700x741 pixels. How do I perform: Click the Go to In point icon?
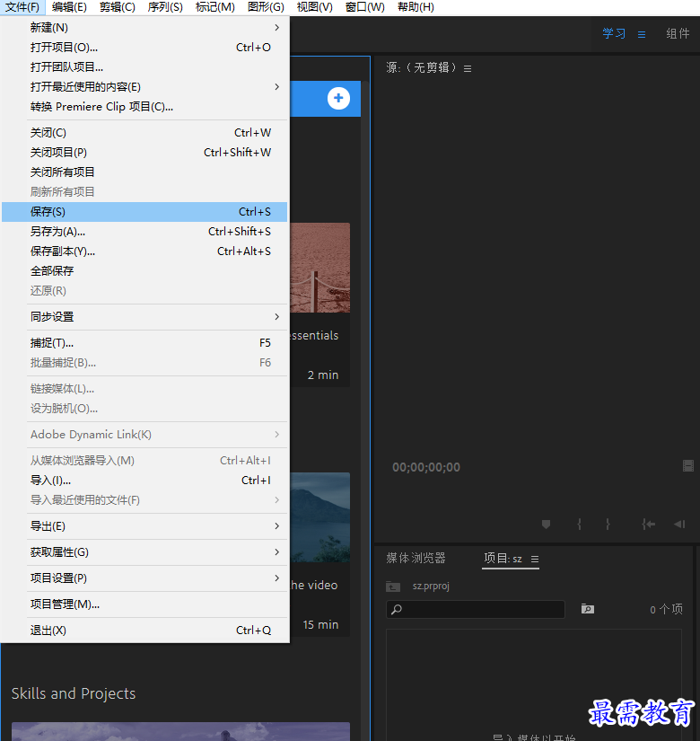(649, 524)
